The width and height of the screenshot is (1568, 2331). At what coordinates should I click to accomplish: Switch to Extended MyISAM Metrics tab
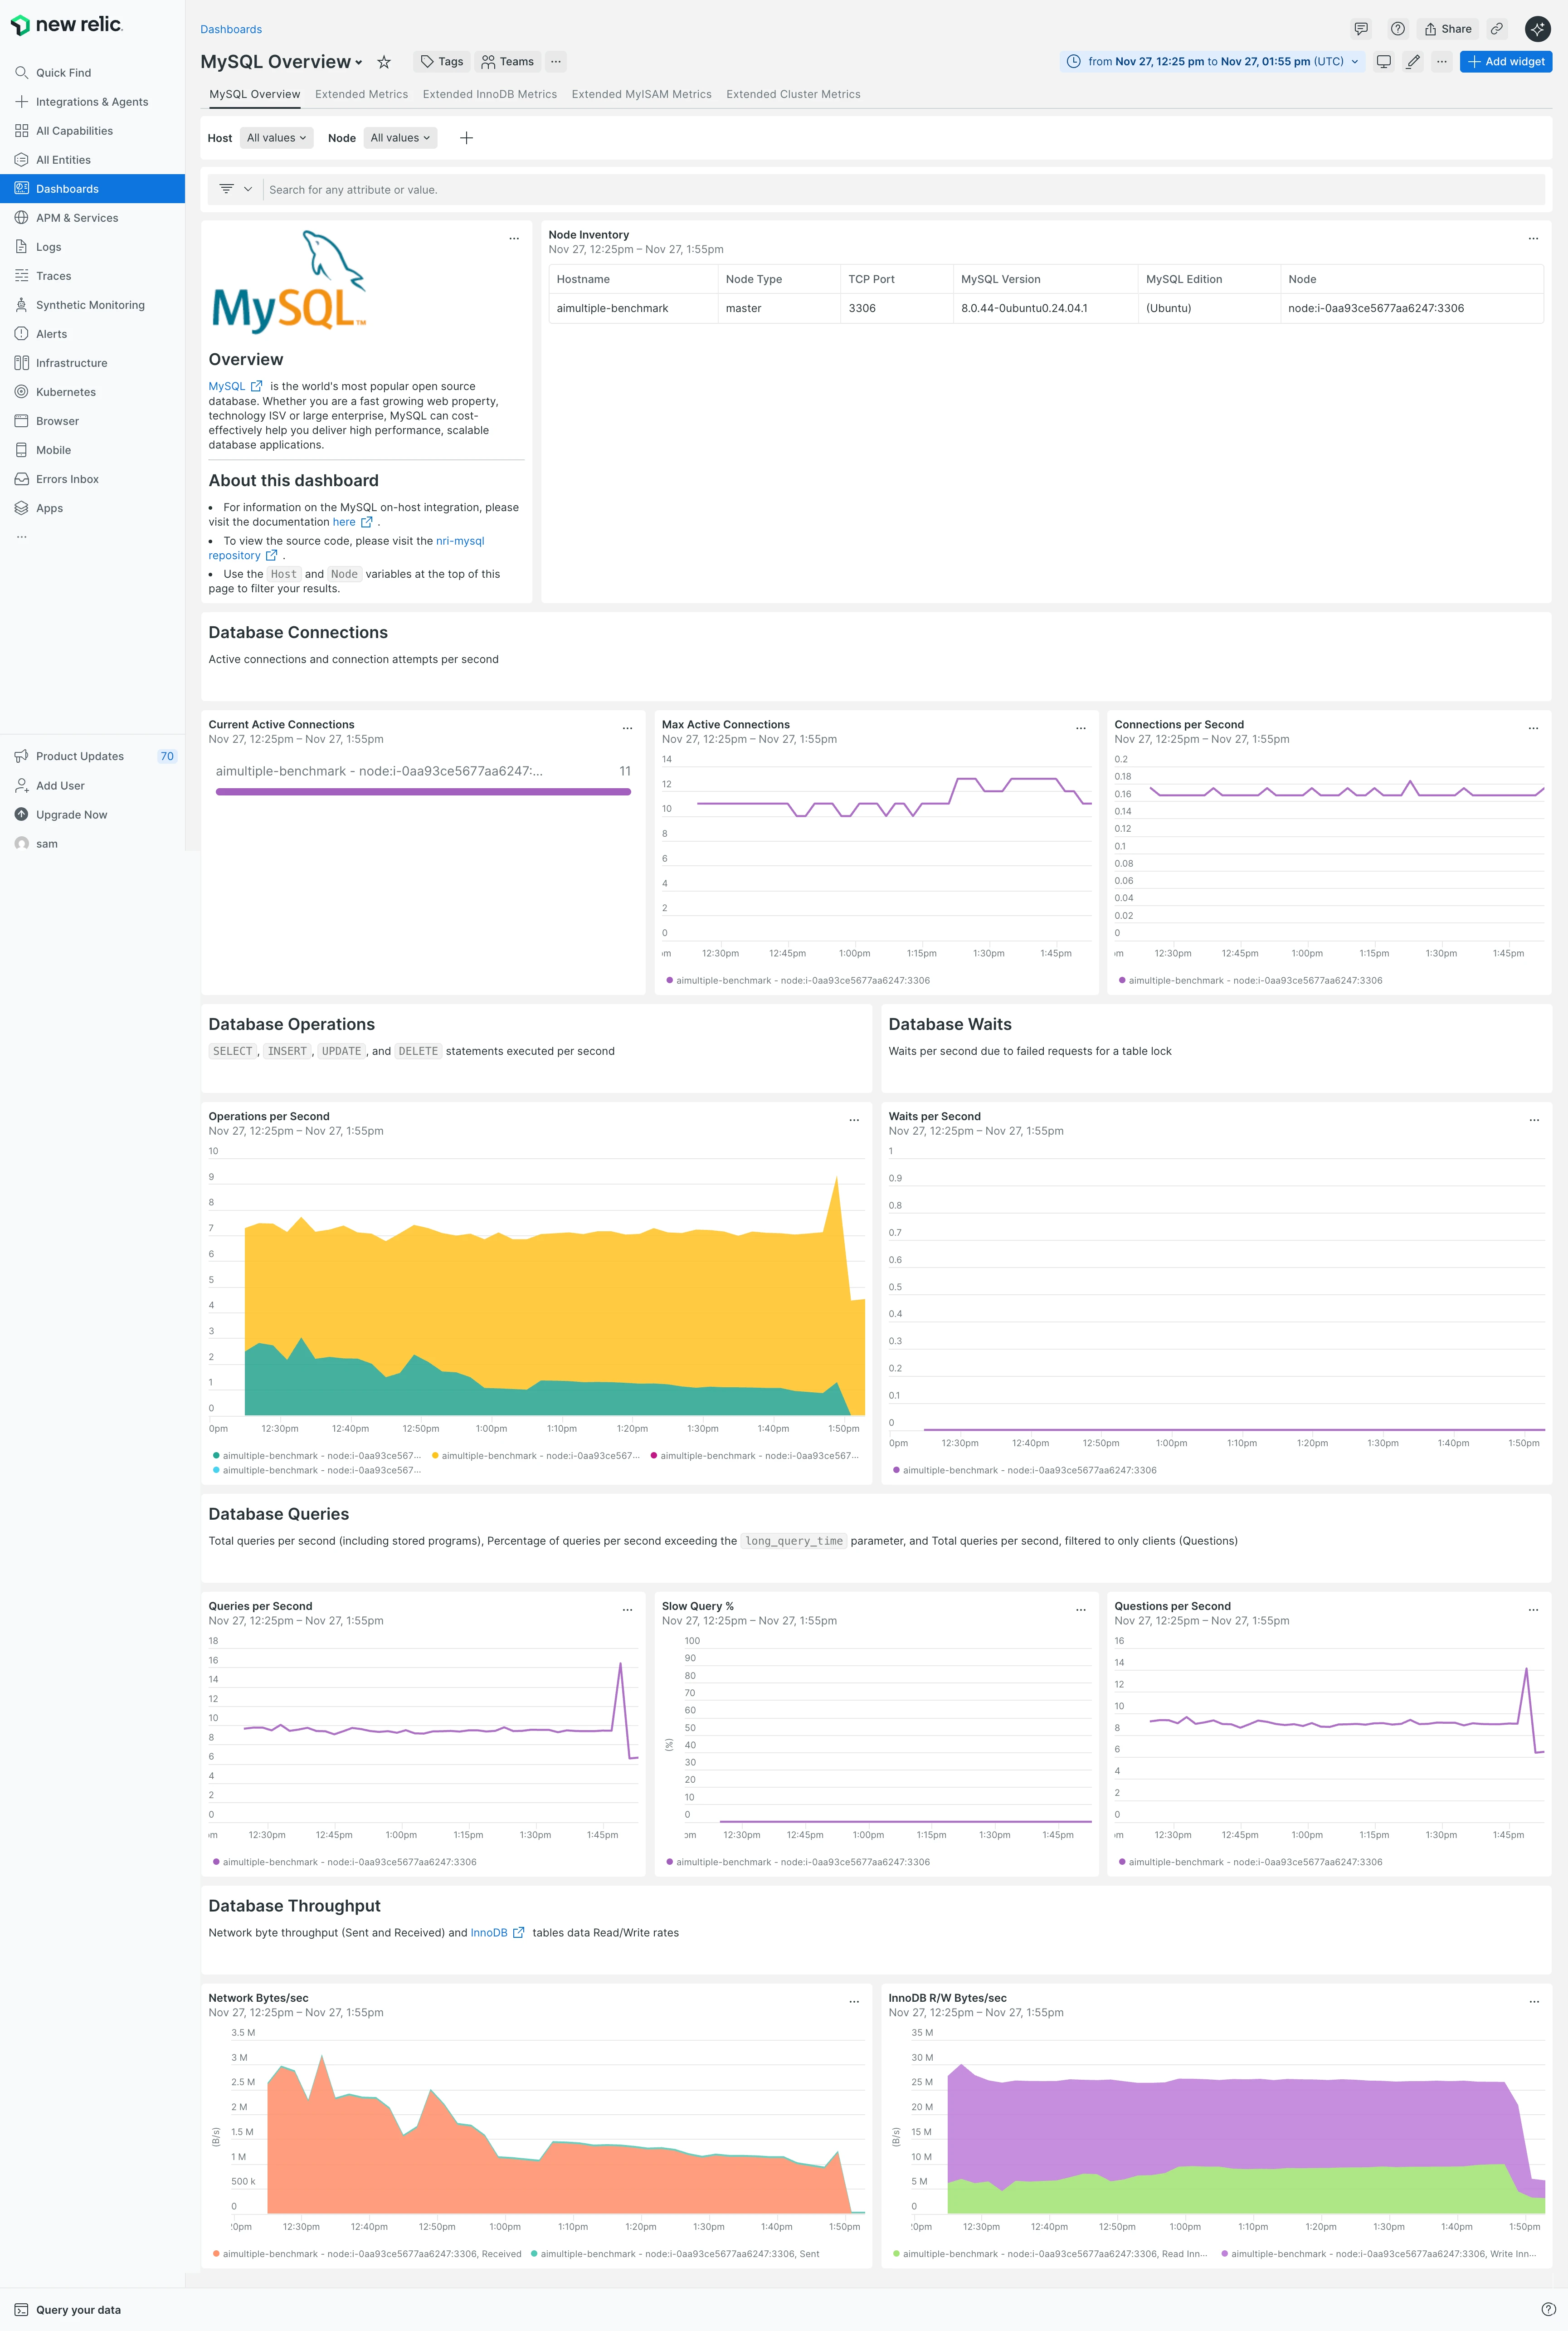click(x=642, y=94)
